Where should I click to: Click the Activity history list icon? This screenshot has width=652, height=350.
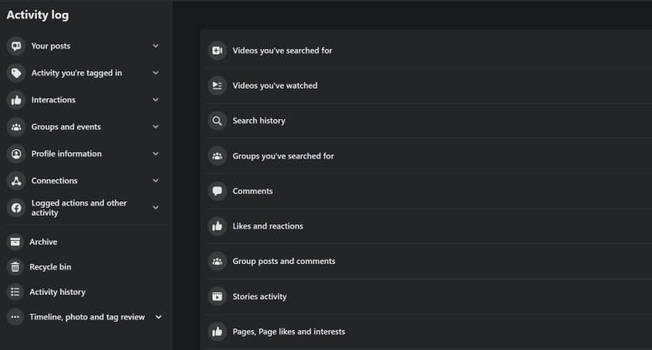click(x=15, y=292)
